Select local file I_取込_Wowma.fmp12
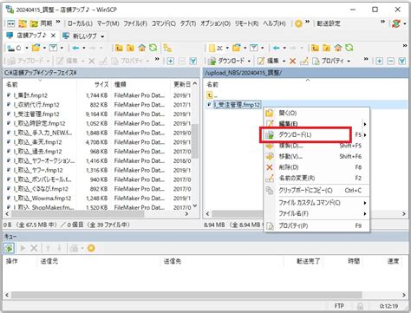Screen dimensions: 411x313 pyautogui.click(x=42, y=199)
